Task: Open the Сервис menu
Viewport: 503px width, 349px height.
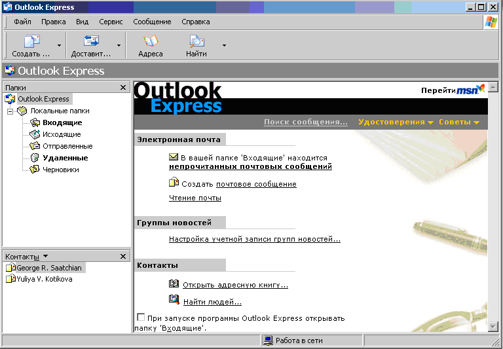Action: coord(111,22)
